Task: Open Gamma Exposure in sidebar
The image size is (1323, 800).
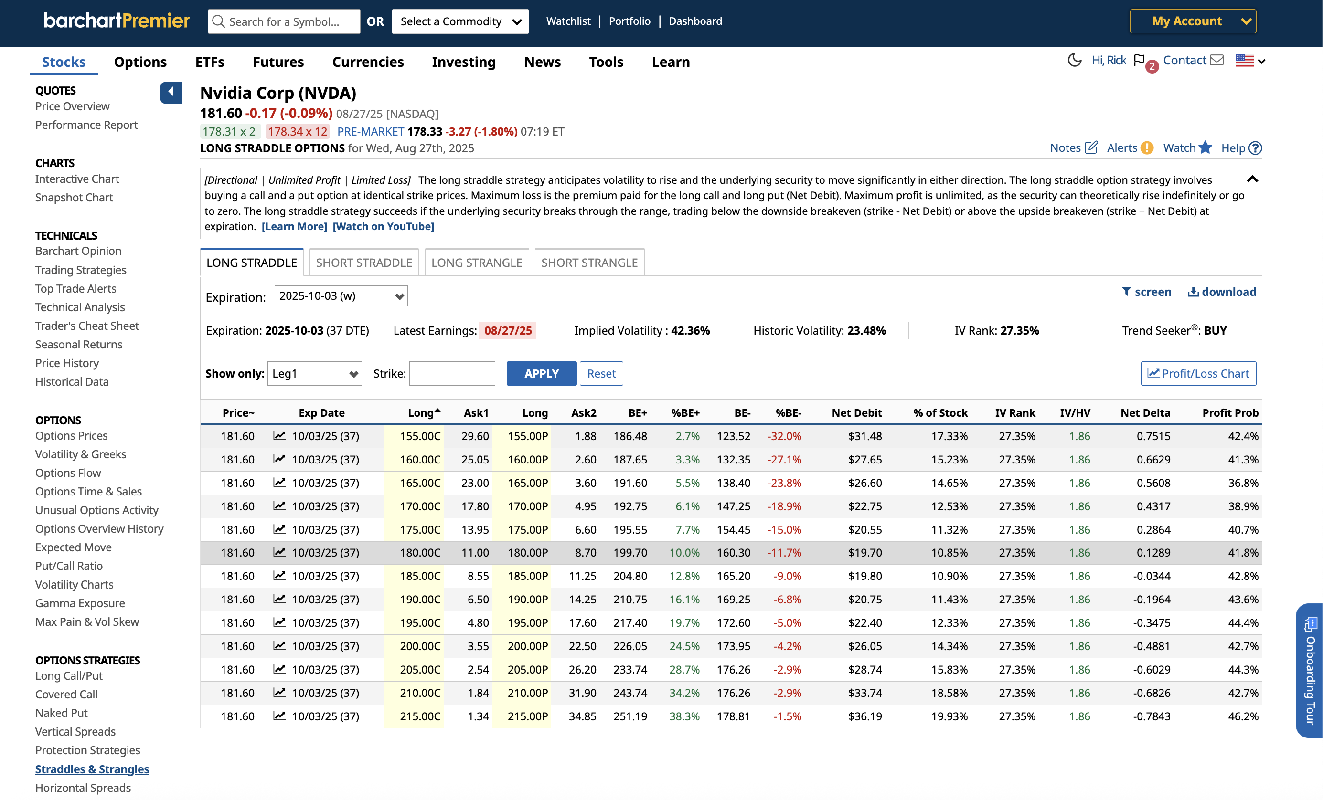Action: (x=80, y=603)
